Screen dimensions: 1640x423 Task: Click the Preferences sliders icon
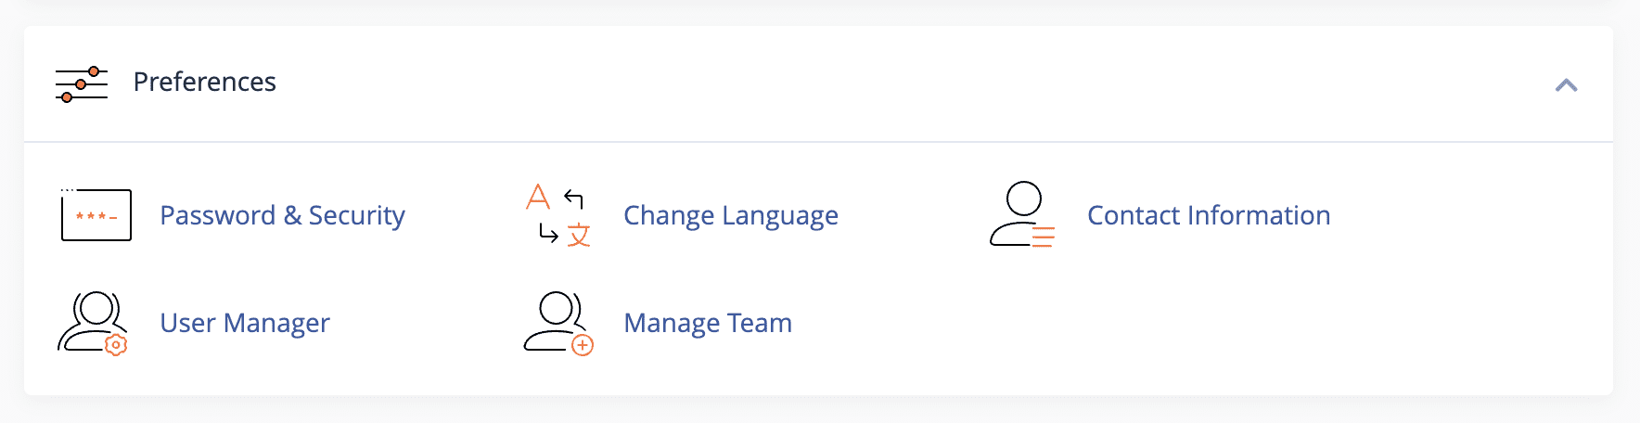click(x=82, y=84)
